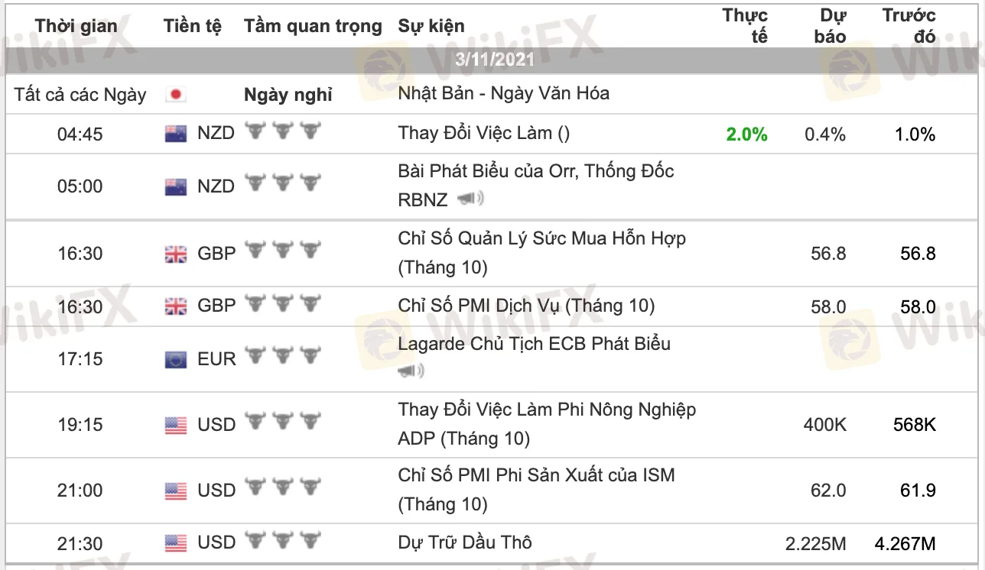Click US flag in the 21:00 row
Viewport: 985px width, 570px height.
coord(176,491)
